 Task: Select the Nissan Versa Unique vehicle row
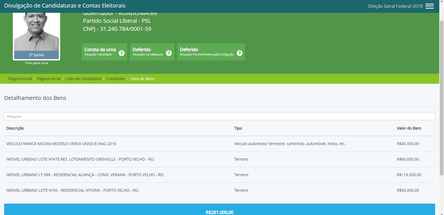point(61,144)
